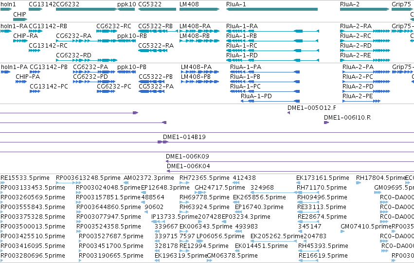The height and width of the screenshot is (263, 414).
Task: Open the RluA-2 gene label
Action: coord(350,4)
